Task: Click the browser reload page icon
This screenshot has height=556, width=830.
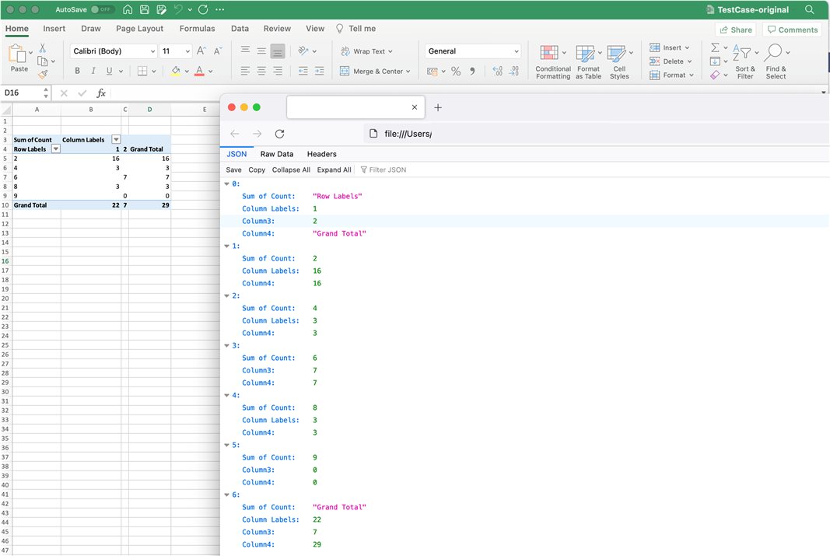Action: point(279,133)
